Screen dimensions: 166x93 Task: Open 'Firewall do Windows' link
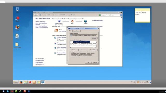click(40, 60)
